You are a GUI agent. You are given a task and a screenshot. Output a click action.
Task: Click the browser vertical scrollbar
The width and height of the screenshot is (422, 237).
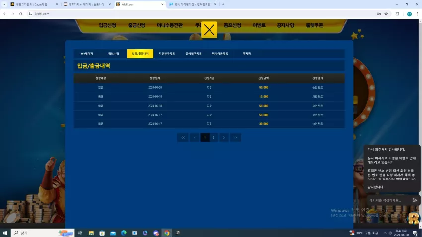[x=420, y=123]
